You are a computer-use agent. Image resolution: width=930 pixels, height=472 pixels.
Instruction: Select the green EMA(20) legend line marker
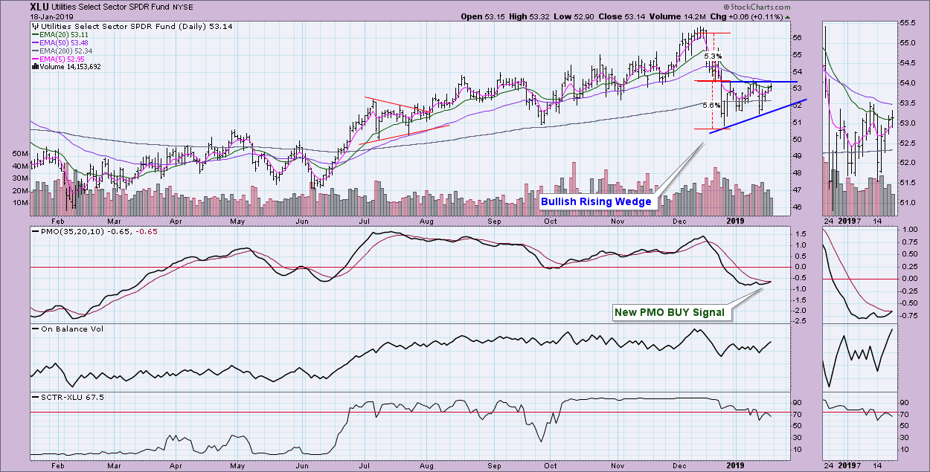[35, 36]
